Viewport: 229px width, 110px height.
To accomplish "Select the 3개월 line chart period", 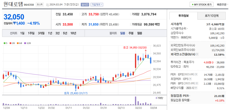I will coord(41,33).
